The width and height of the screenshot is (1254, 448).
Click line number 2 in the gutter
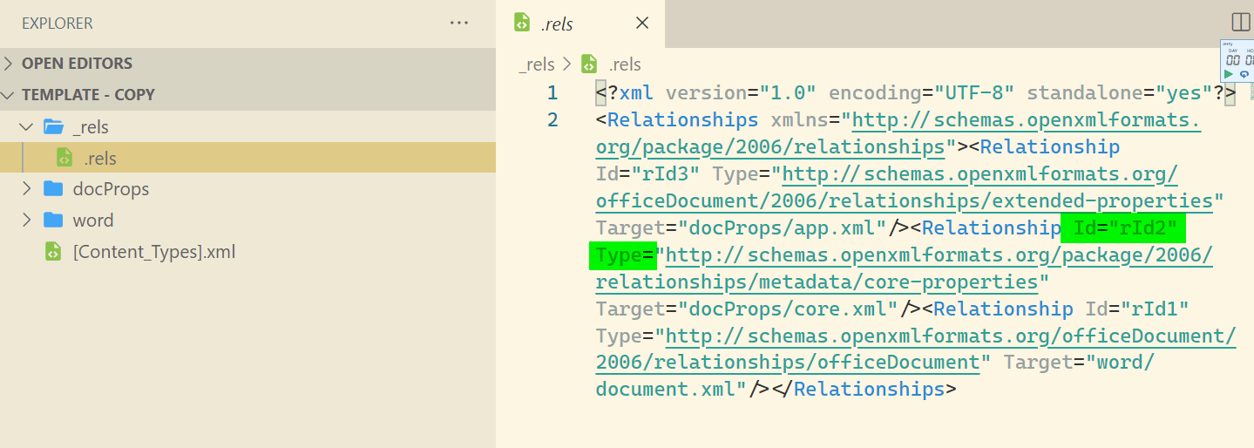552,119
